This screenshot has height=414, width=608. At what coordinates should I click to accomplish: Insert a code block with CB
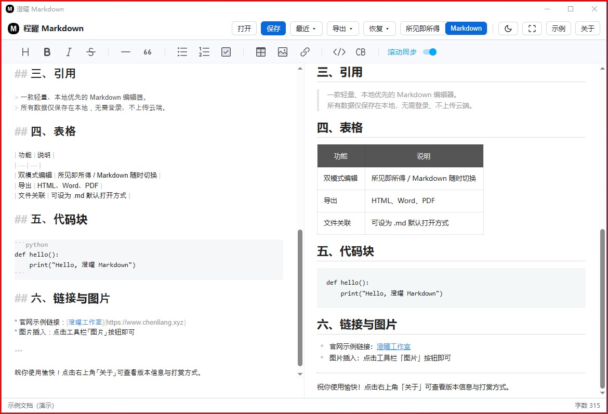[x=361, y=52]
